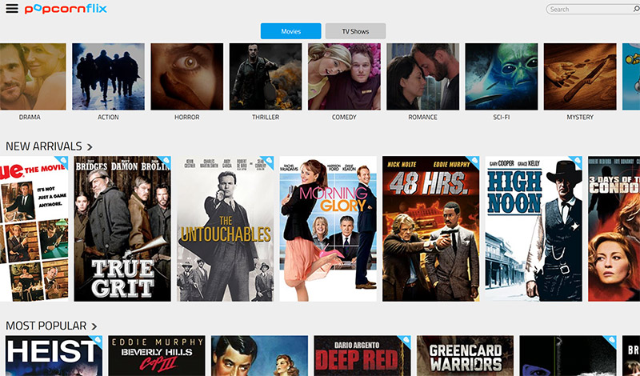Screen dimensions: 640x376
Task: Expand NEW ARRIVALS with its chevron
Action: (90, 146)
